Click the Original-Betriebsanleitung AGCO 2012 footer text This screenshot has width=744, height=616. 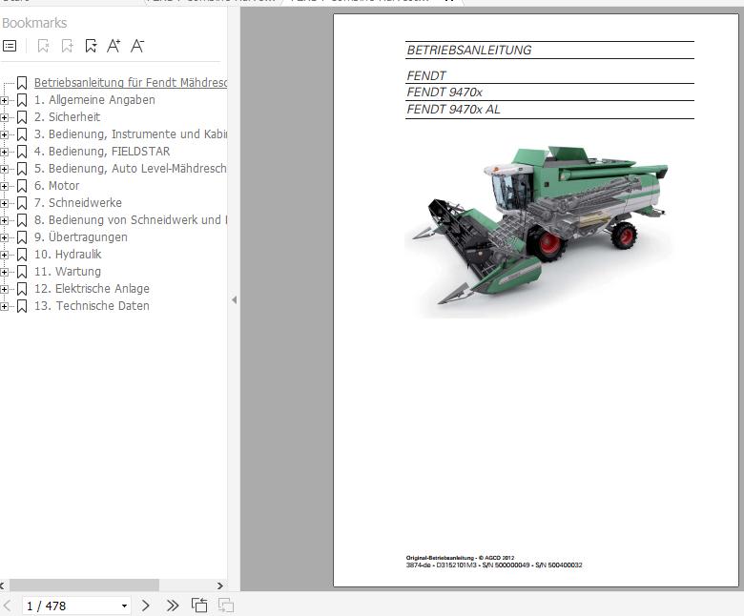tap(460, 558)
